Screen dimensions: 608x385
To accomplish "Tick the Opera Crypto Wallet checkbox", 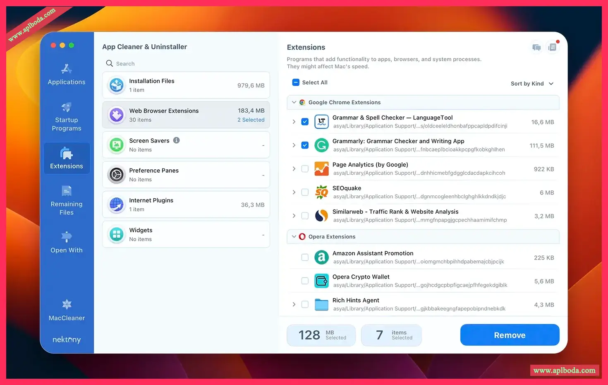I will click(x=305, y=281).
